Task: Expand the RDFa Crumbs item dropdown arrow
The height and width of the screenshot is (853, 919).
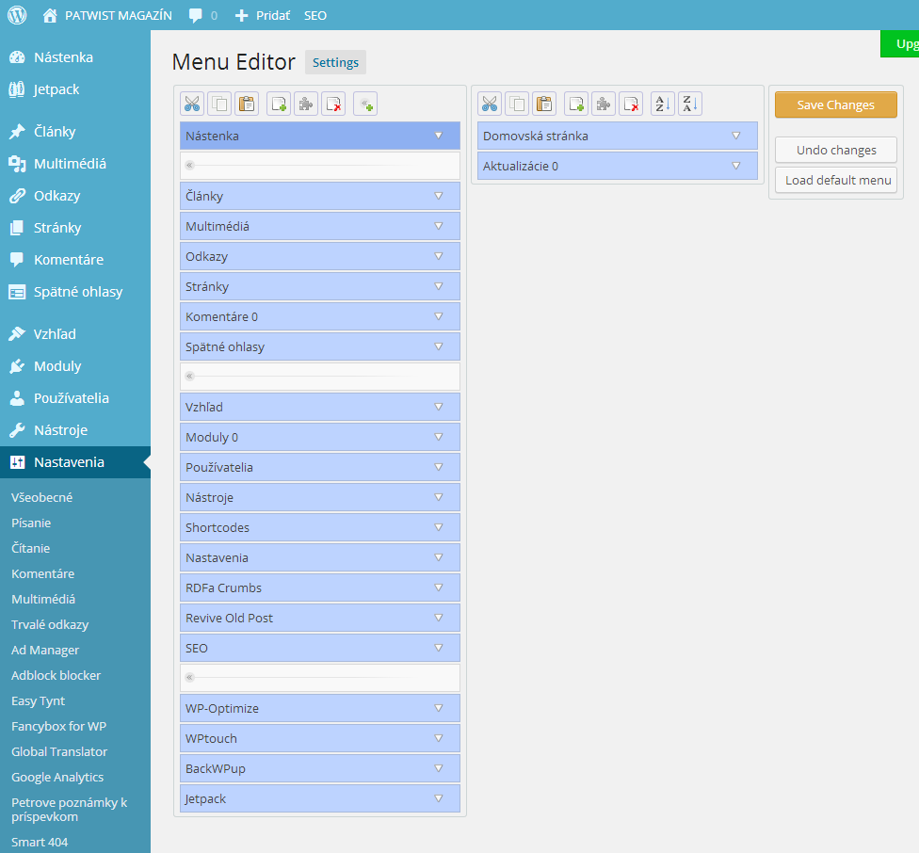Action: [439, 588]
